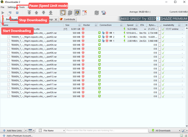
Task: Open table column settings gear
Action: 186,25
